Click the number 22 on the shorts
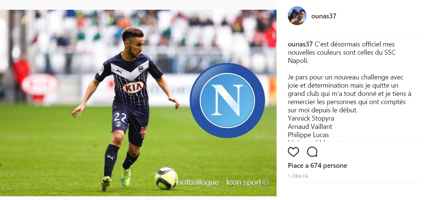 point(120,117)
